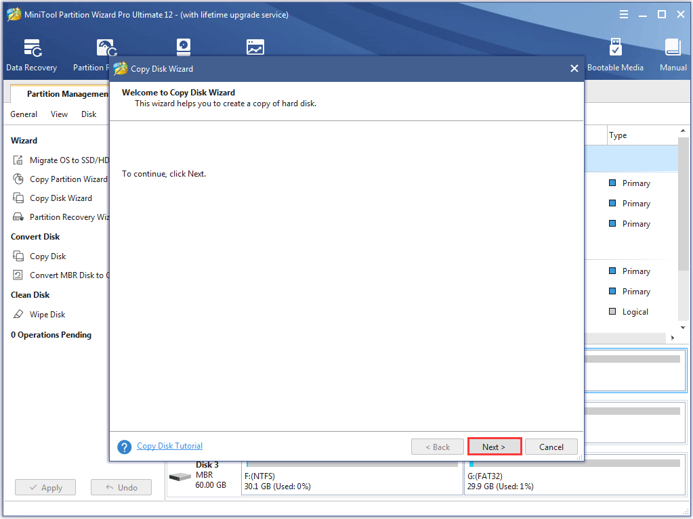Open the View menu
Screen dimensions: 693x519
[59, 114]
